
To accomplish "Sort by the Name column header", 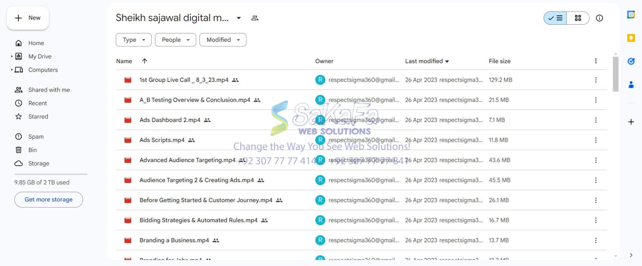I will click(124, 61).
